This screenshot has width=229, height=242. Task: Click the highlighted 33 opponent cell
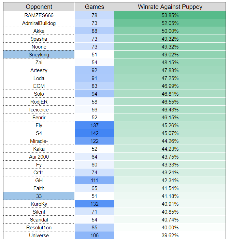point(39,196)
